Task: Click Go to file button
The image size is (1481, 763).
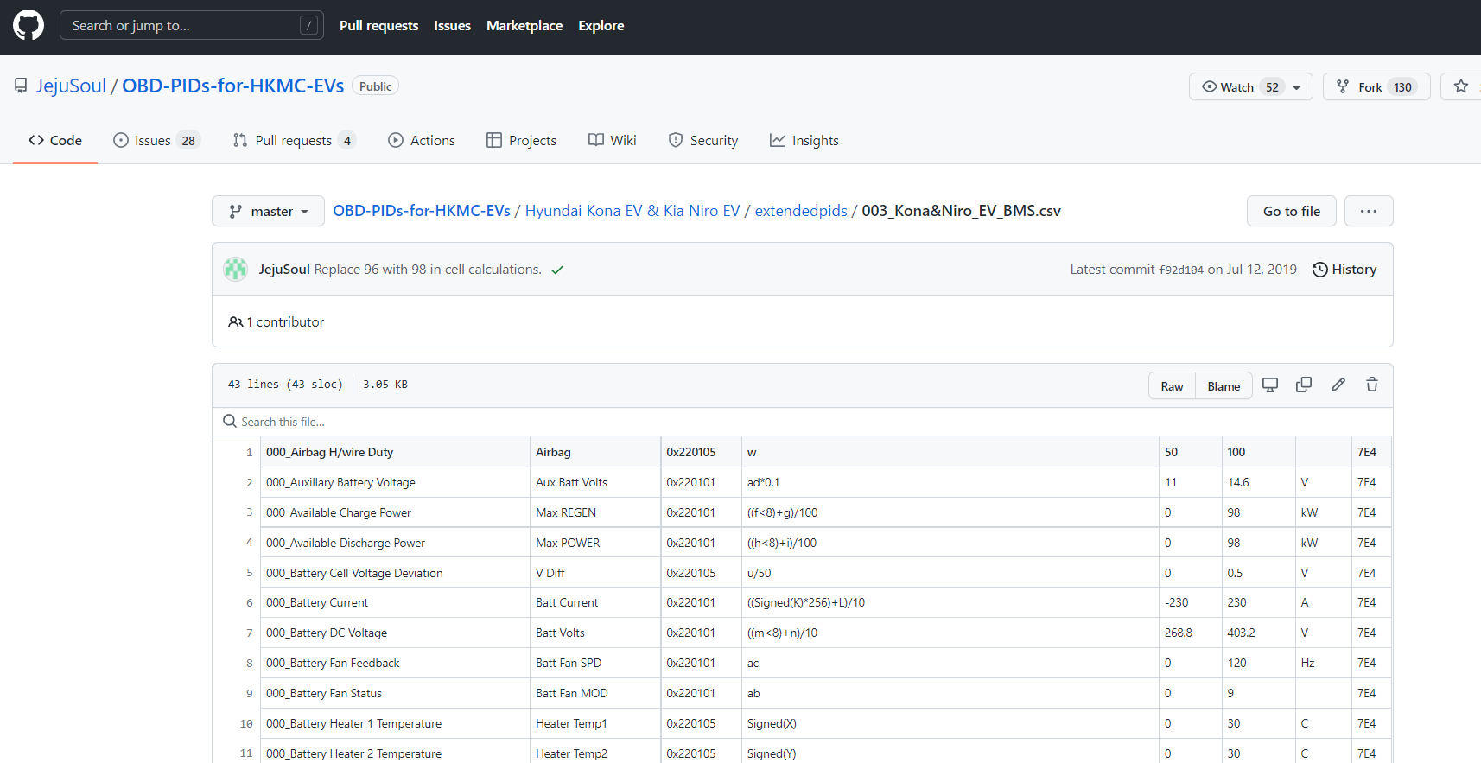Action: pyautogui.click(x=1292, y=211)
